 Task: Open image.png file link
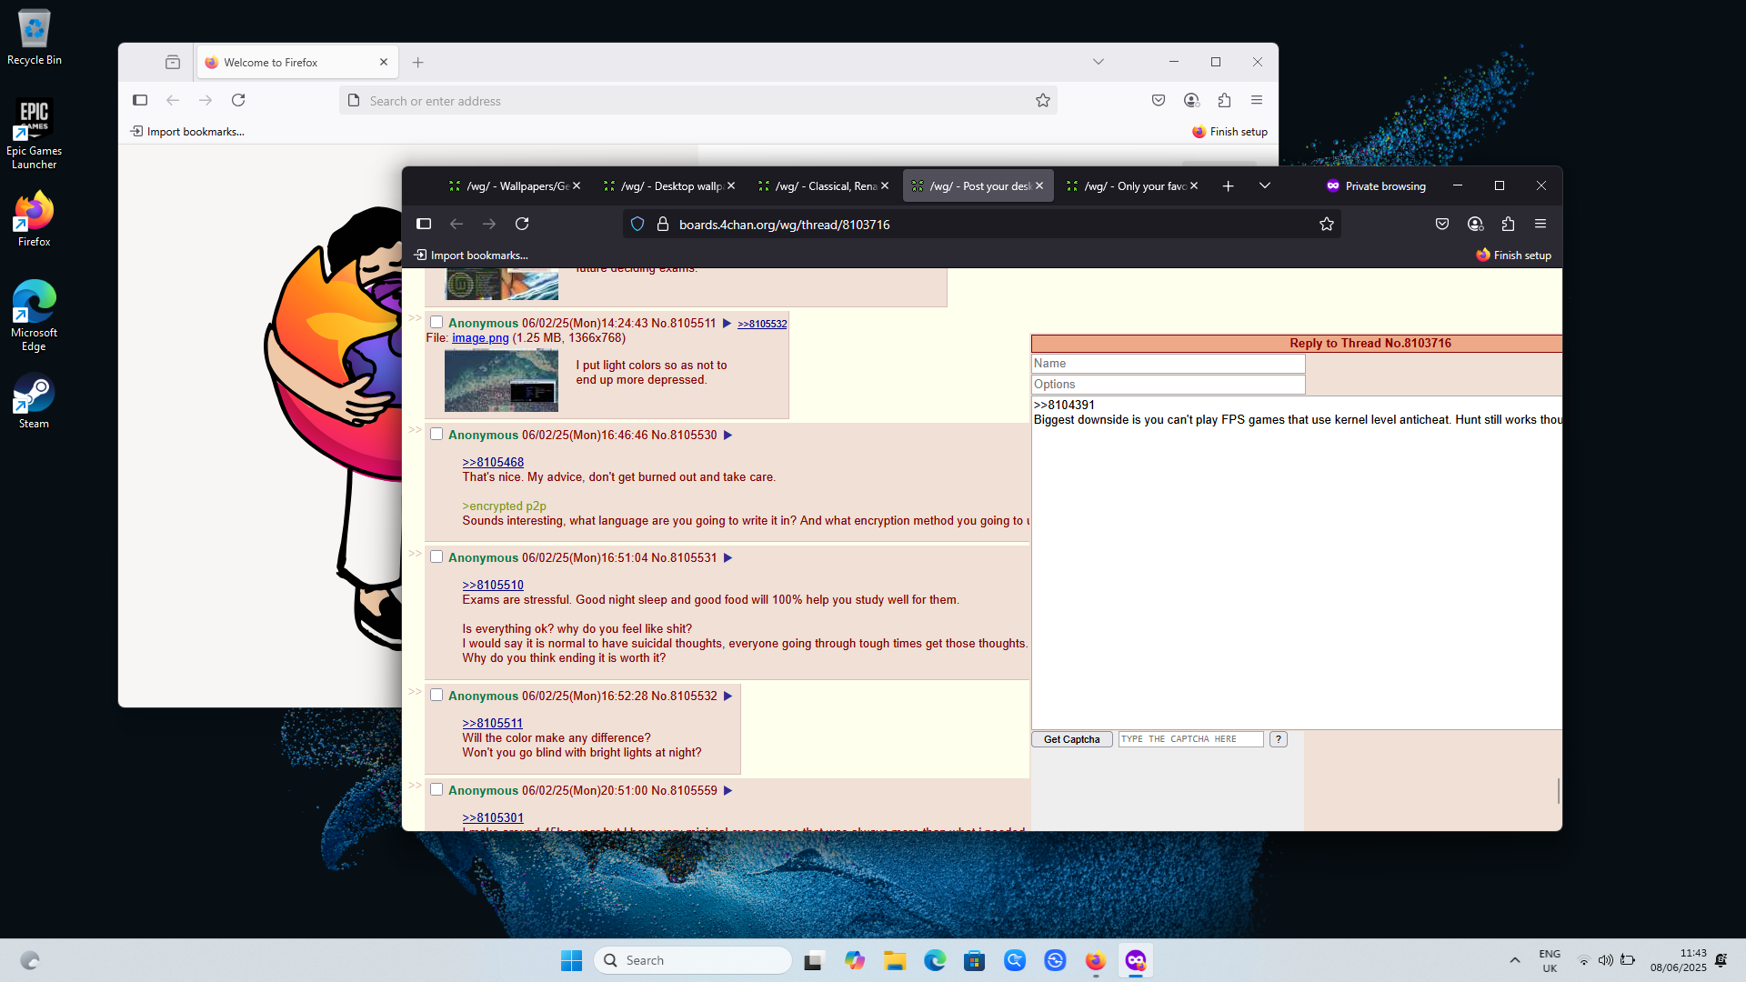point(480,337)
